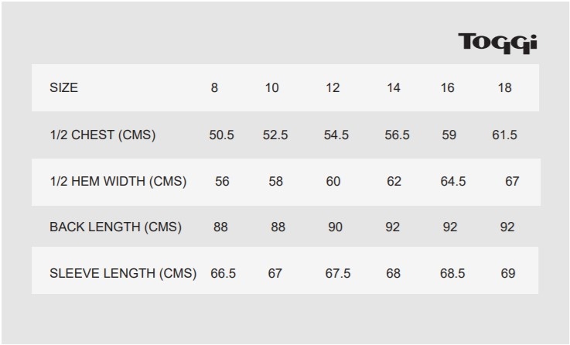This screenshot has width=570, height=345.
Task: Click the 61.5 chest measurement
Action: pyautogui.click(x=504, y=135)
